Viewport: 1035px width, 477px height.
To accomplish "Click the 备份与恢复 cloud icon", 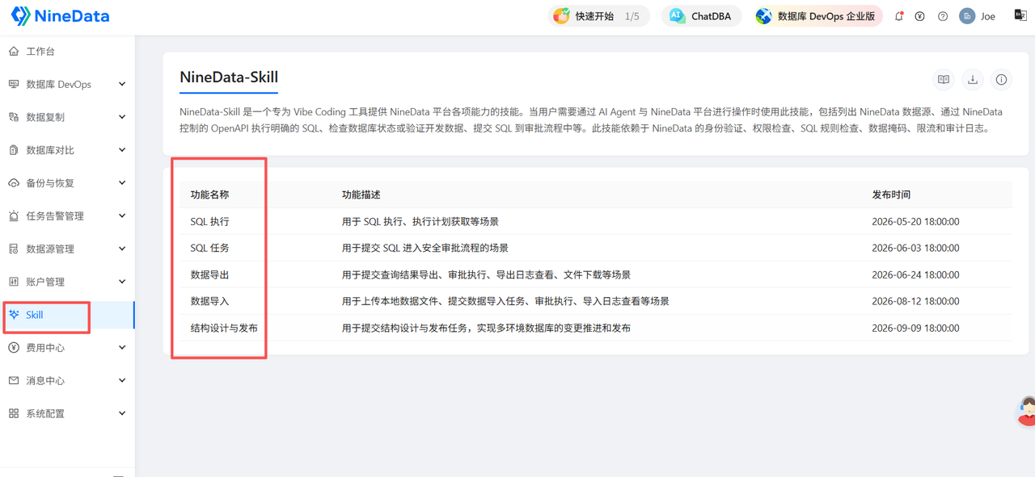I will tap(14, 183).
